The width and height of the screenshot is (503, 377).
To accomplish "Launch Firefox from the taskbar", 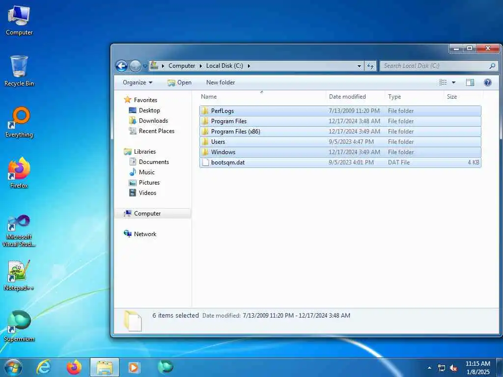I will [74, 367].
